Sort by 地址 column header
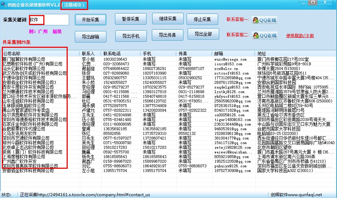Viewport: 337px width, 198px height. coord(295,53)
